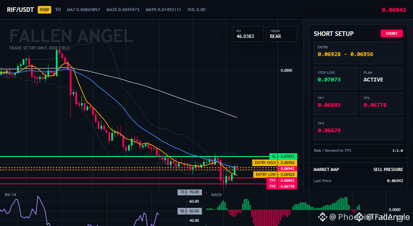Click the RSI 70 70.00 level label
Screen dimensions: 413x226
click(190, 192)
